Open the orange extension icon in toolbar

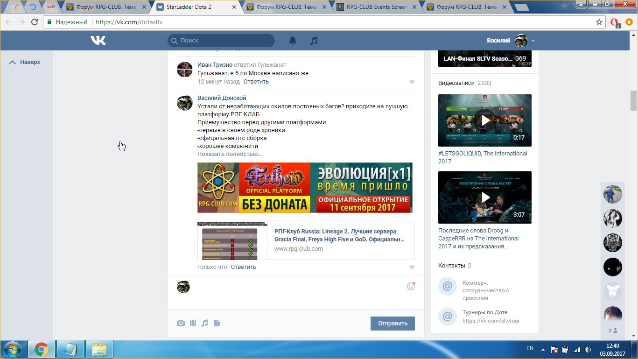[x=629, y=22]
